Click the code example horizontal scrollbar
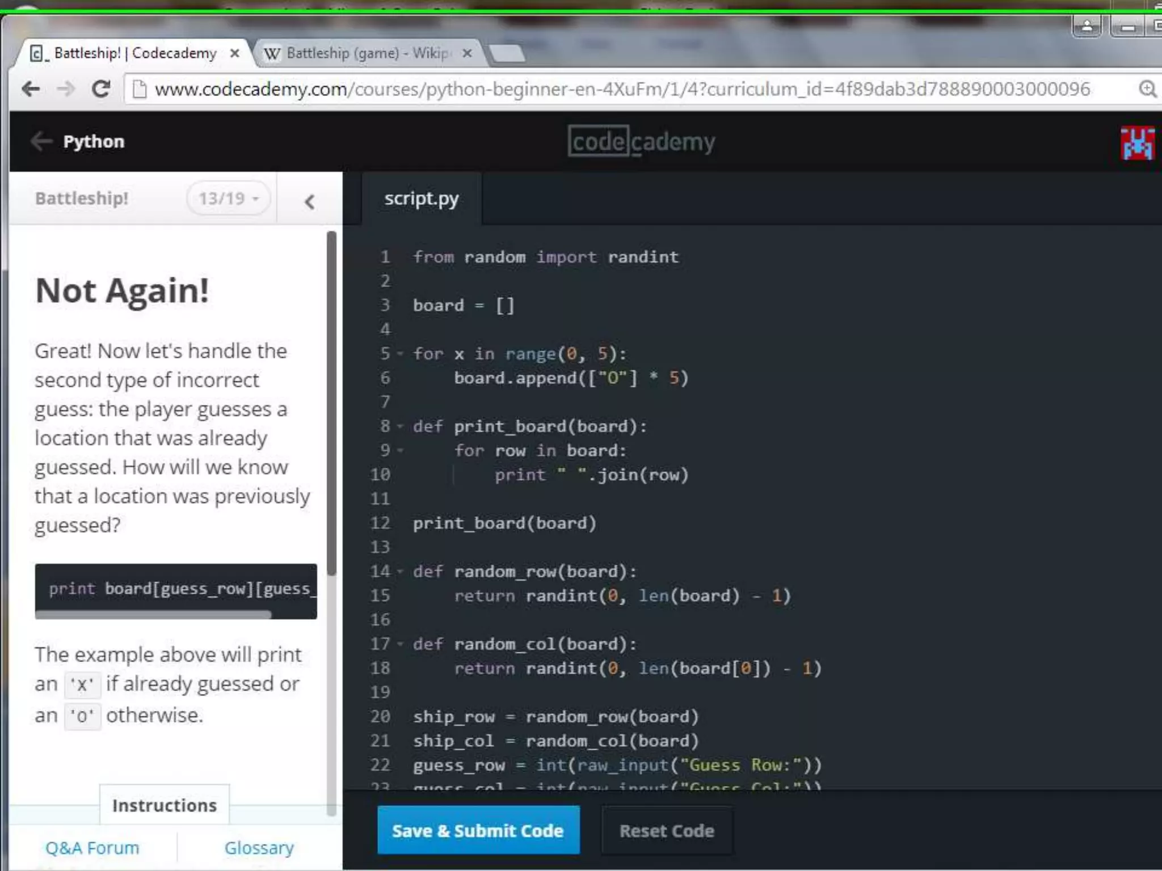 click(x=153, y=614)
